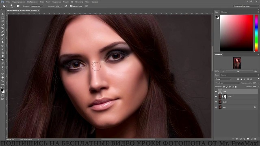This screenshot has height=146, width=260.
Task: Enable airbrush style build-up in options bar
Action: pos(66,6)
